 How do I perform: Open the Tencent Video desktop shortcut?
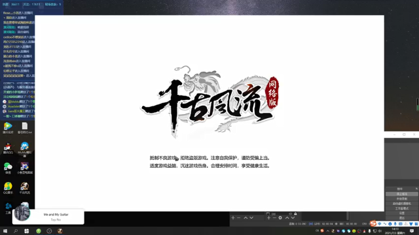(x=8, y=128)
